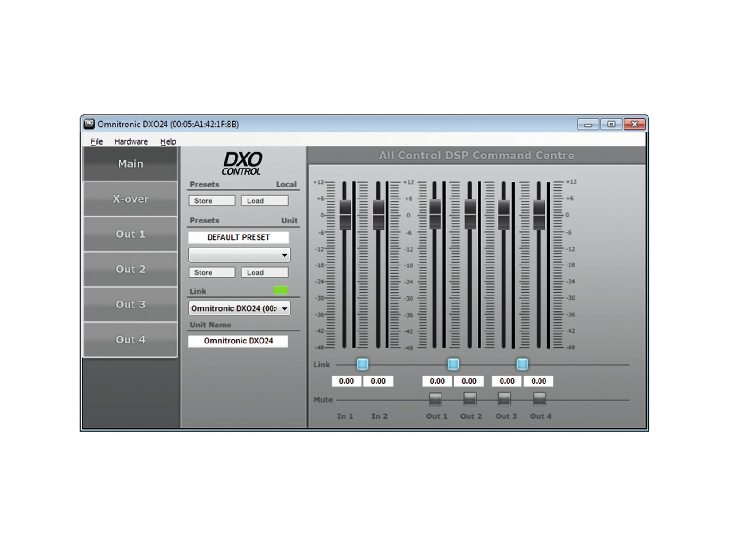
Task: Mute the Out 4 channel
Action: (539, 399)
